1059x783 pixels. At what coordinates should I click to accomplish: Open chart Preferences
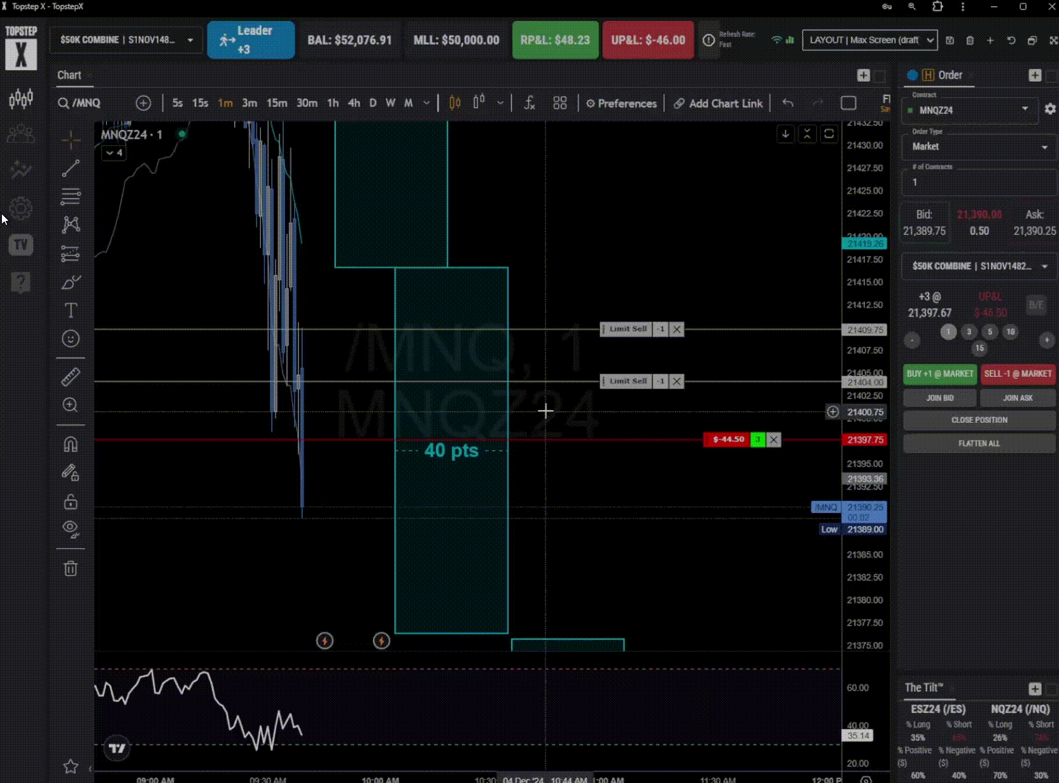pyautogui.click(x=621, y=104)
